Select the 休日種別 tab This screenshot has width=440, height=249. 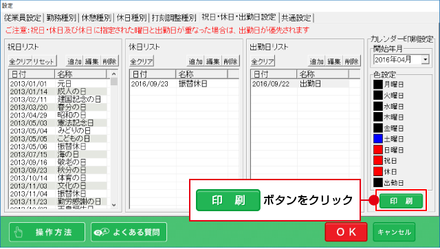point(131,18)
